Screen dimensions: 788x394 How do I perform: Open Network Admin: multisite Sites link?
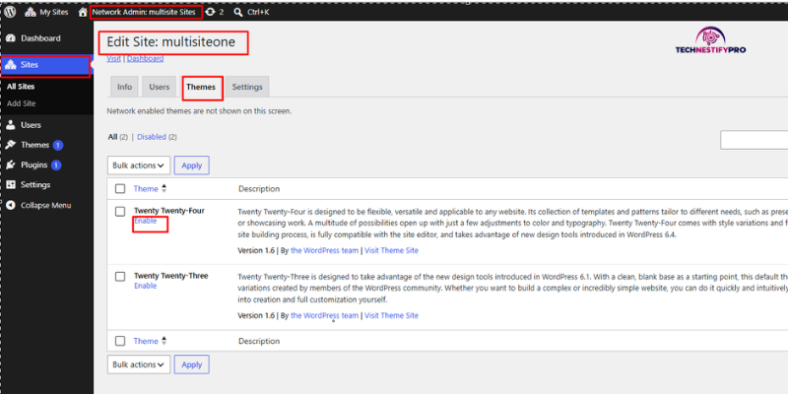(144, 12)
